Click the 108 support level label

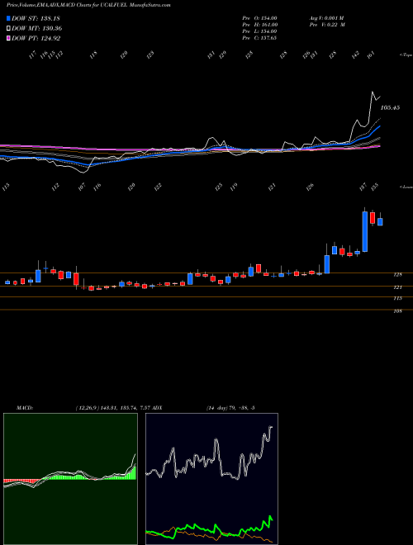tap(398, 311)
